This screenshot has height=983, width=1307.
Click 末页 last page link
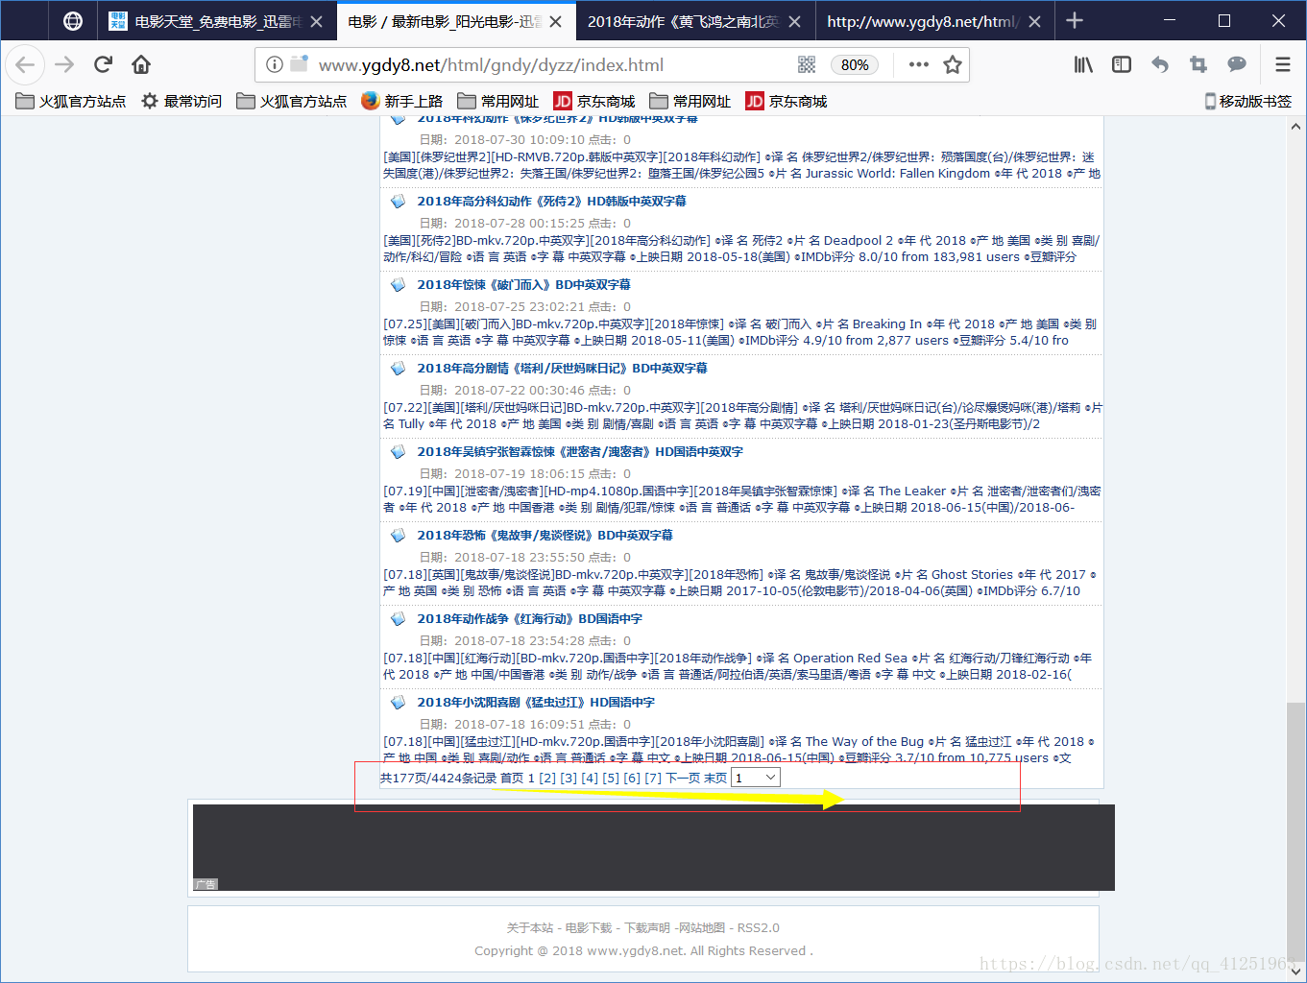click(715, 778)
